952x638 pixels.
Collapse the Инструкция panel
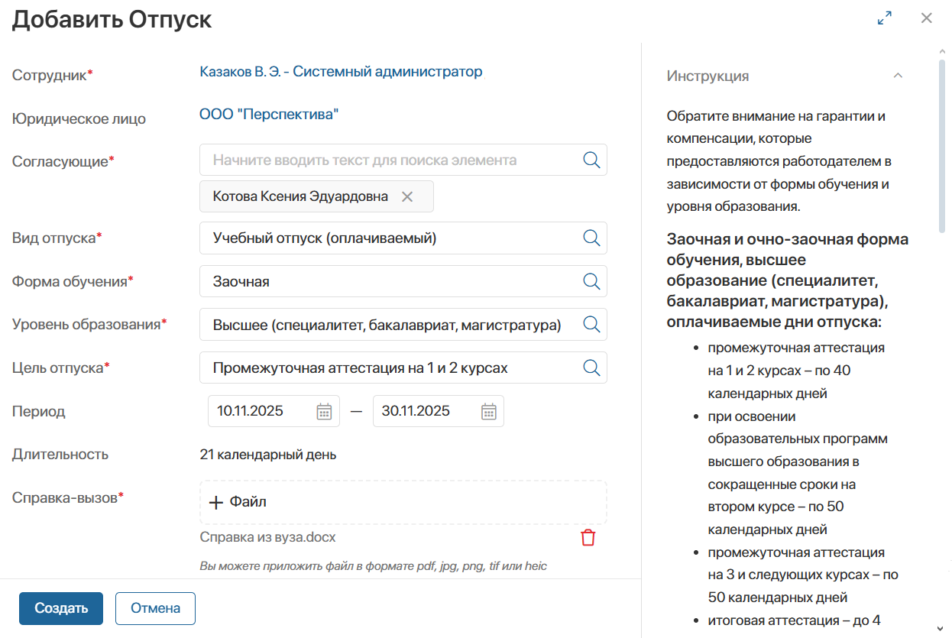click(899, 76)
